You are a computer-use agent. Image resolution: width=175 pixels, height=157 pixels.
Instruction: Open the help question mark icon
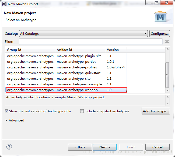click(x=9, y=147)
